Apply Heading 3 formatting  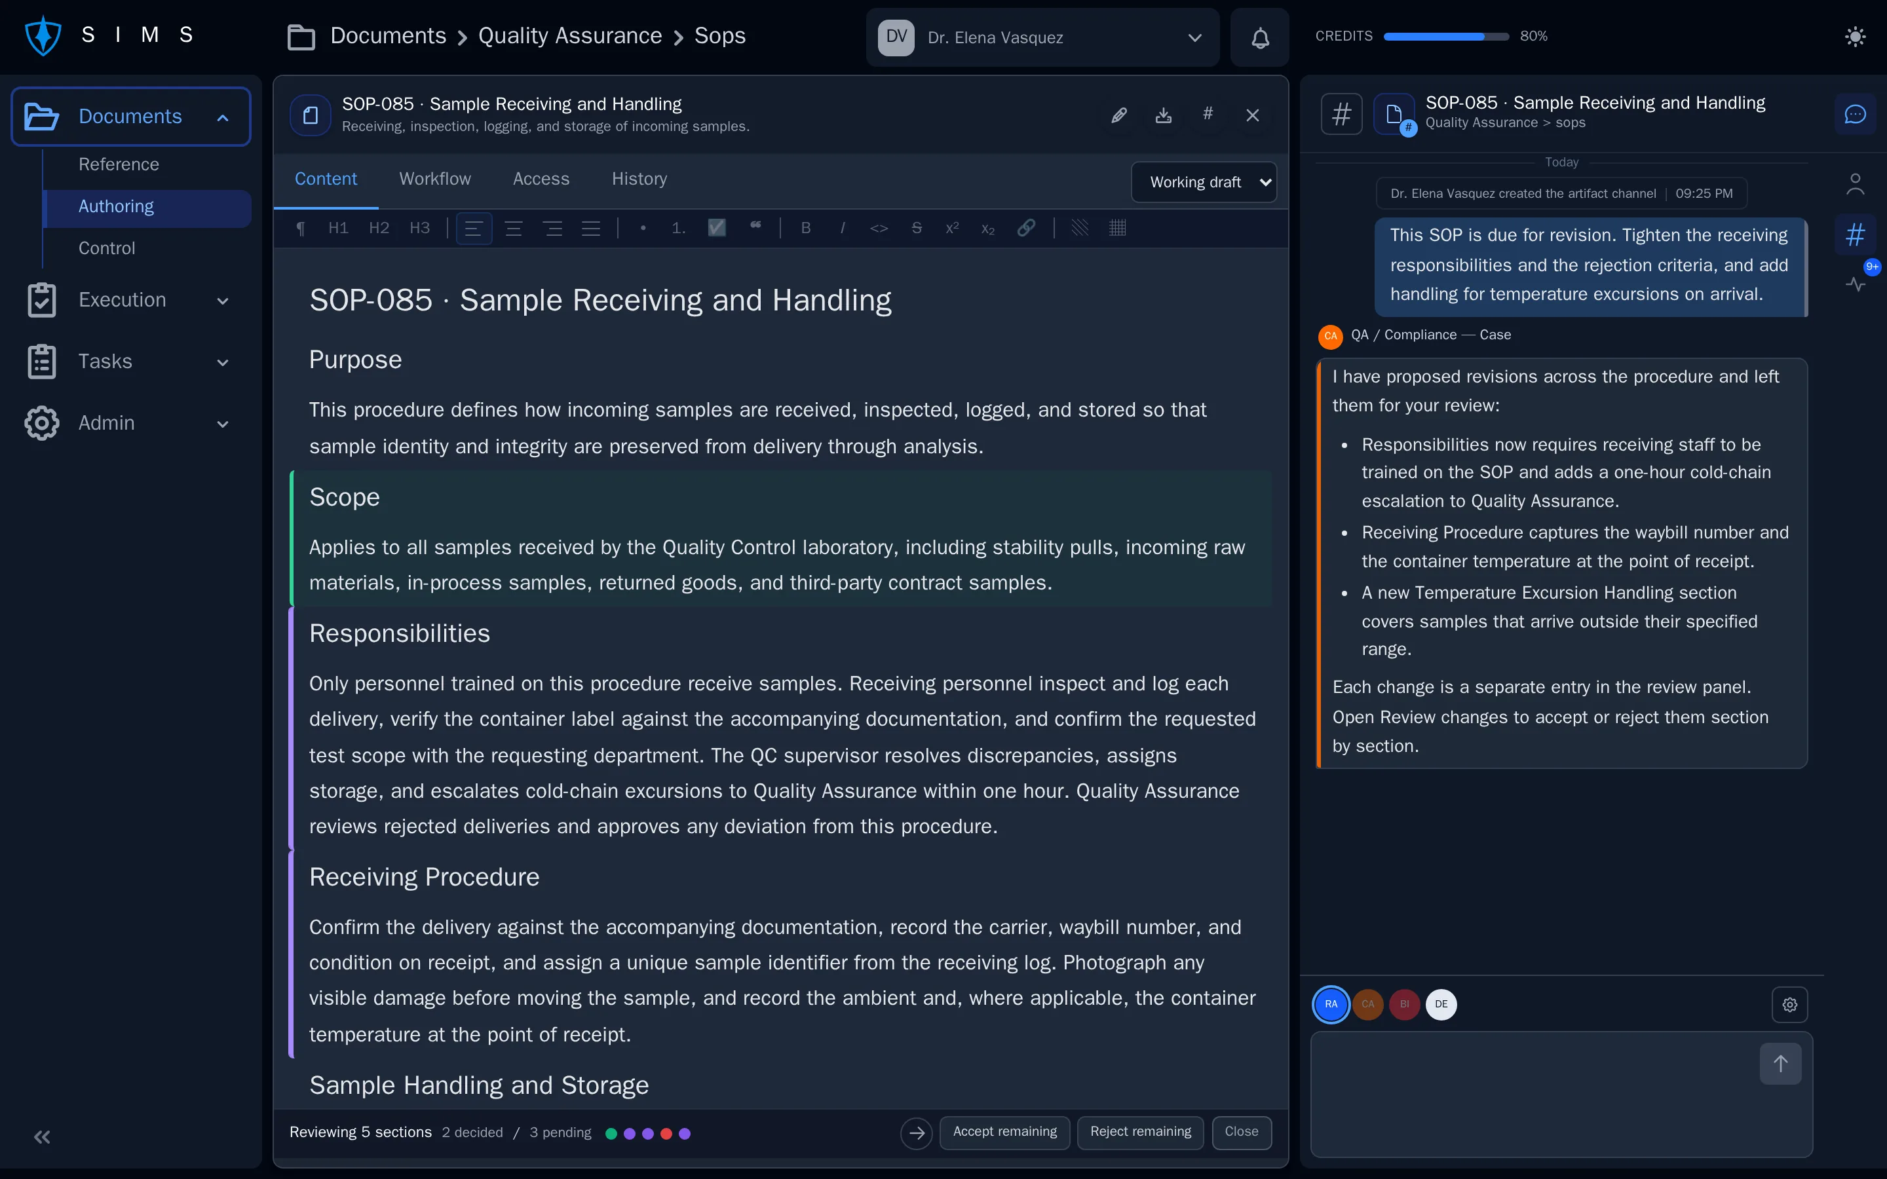pyautogui.click(x=419, y=228)
